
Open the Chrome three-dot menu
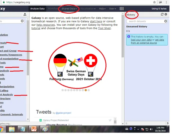click(x=166, y=2)
